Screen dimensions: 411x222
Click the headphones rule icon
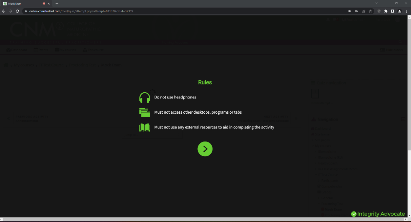pyautogui.click(x=145, y=97)
